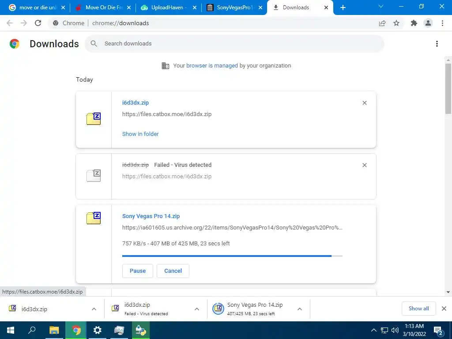Bookmark this tab with star icon

[396, 23]
